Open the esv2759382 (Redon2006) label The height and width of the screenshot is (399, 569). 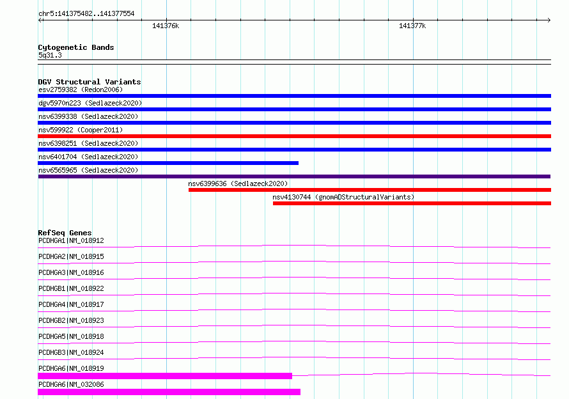pyautogui.click(x=81, y=90)
